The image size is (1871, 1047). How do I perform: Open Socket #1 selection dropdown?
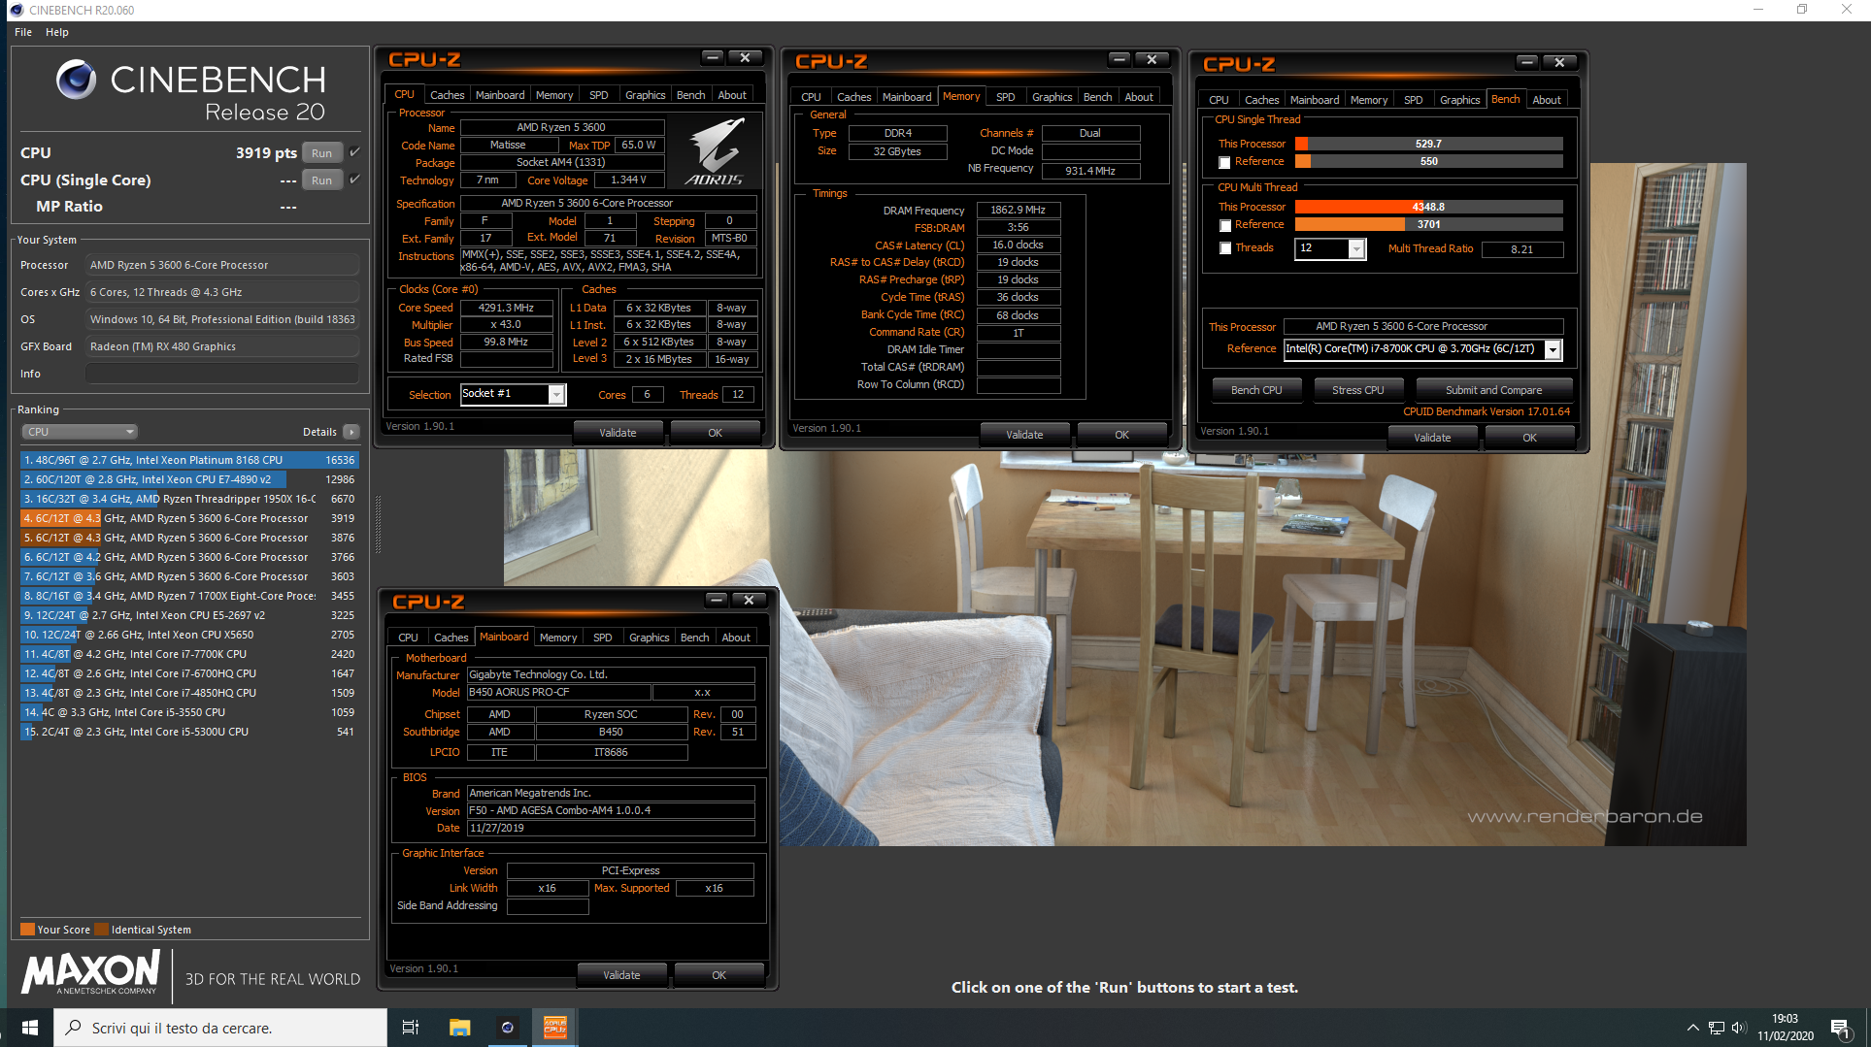click(556, 394)
